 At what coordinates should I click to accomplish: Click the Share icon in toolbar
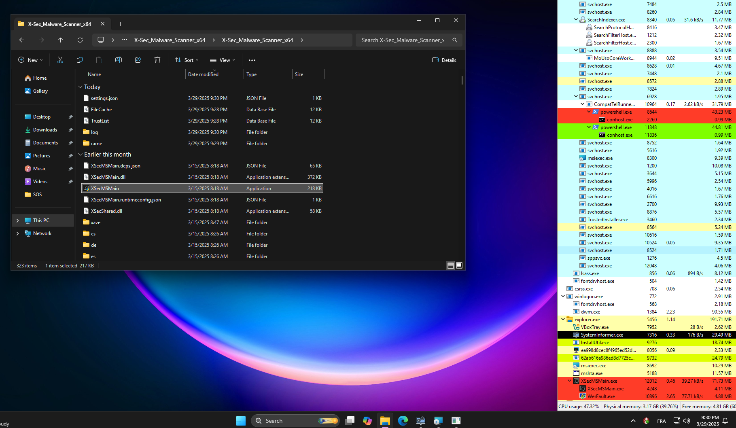tap(138, 60)
